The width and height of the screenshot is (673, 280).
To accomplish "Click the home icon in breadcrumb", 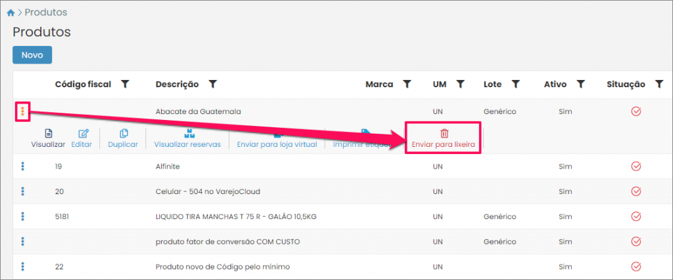I will click(x=11, y=12).
